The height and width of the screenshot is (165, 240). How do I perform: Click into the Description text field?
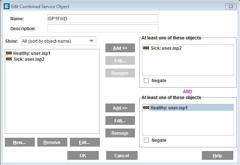coord(102,29)
